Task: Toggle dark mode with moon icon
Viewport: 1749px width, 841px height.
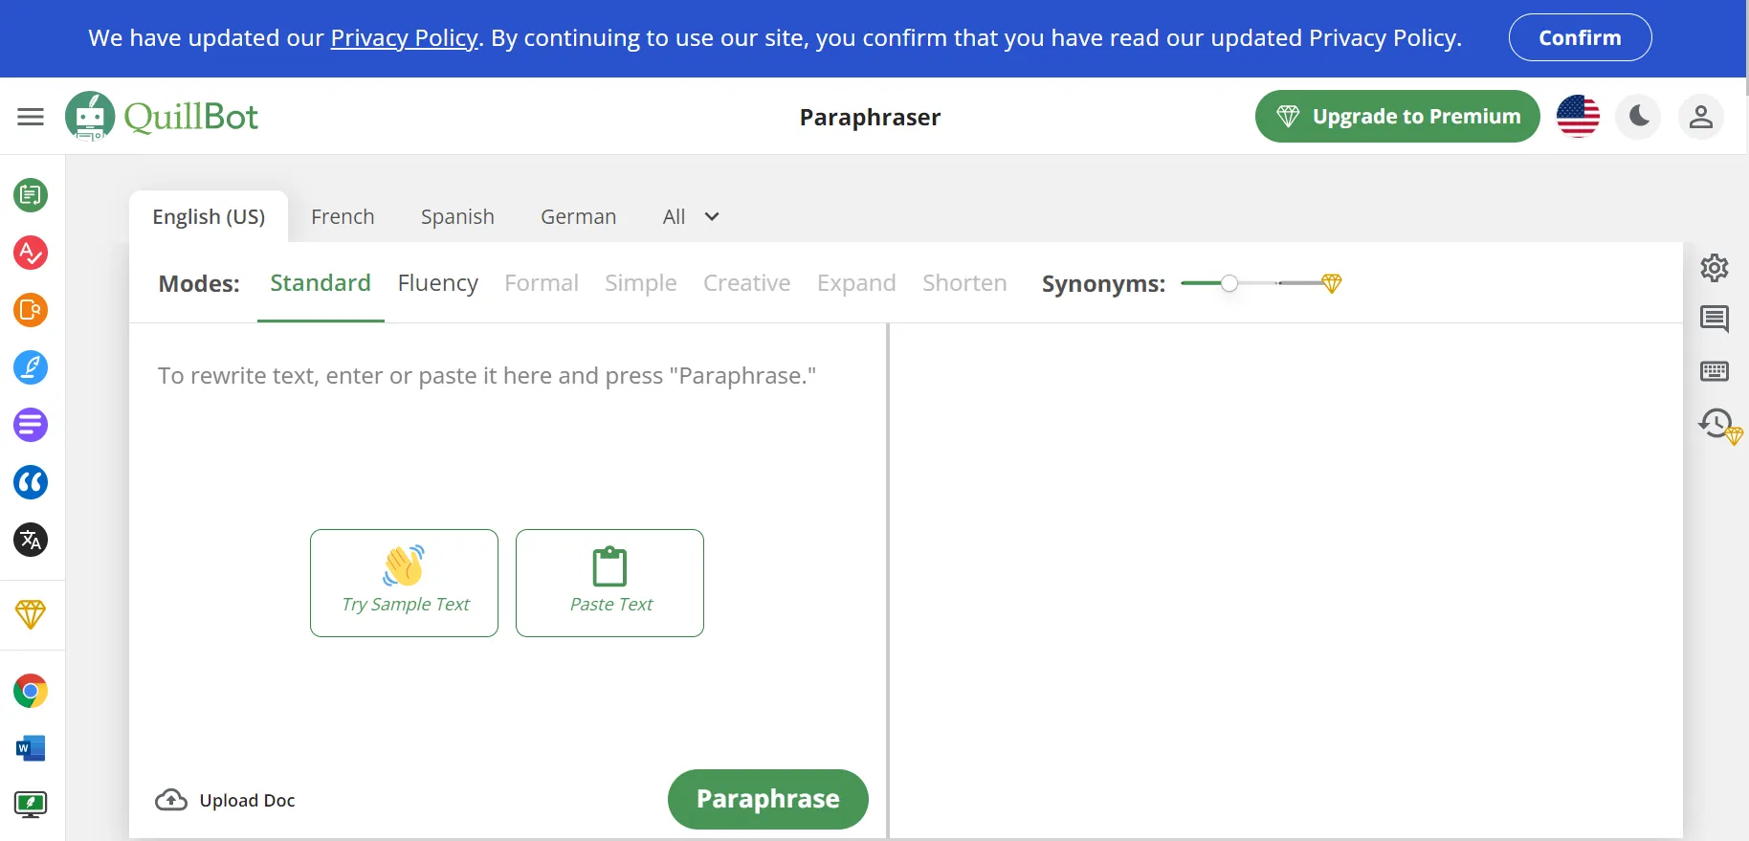Action: [1639, 117]
